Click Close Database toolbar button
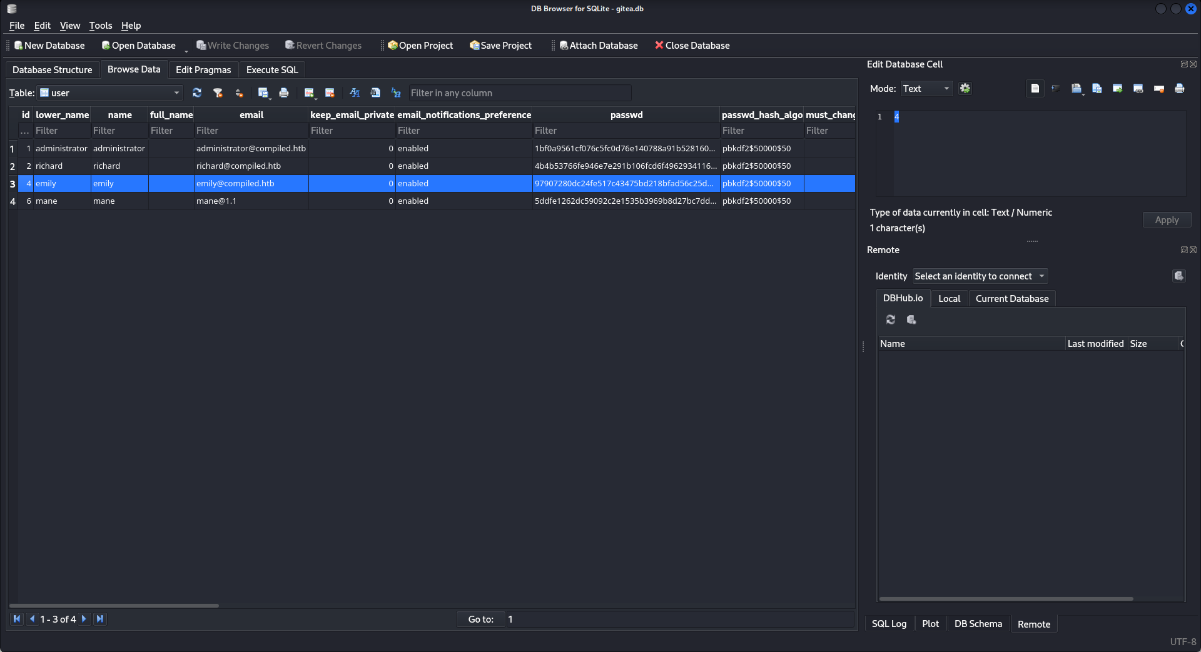This screenshot has width=1201, height=652. click(692, 46)
